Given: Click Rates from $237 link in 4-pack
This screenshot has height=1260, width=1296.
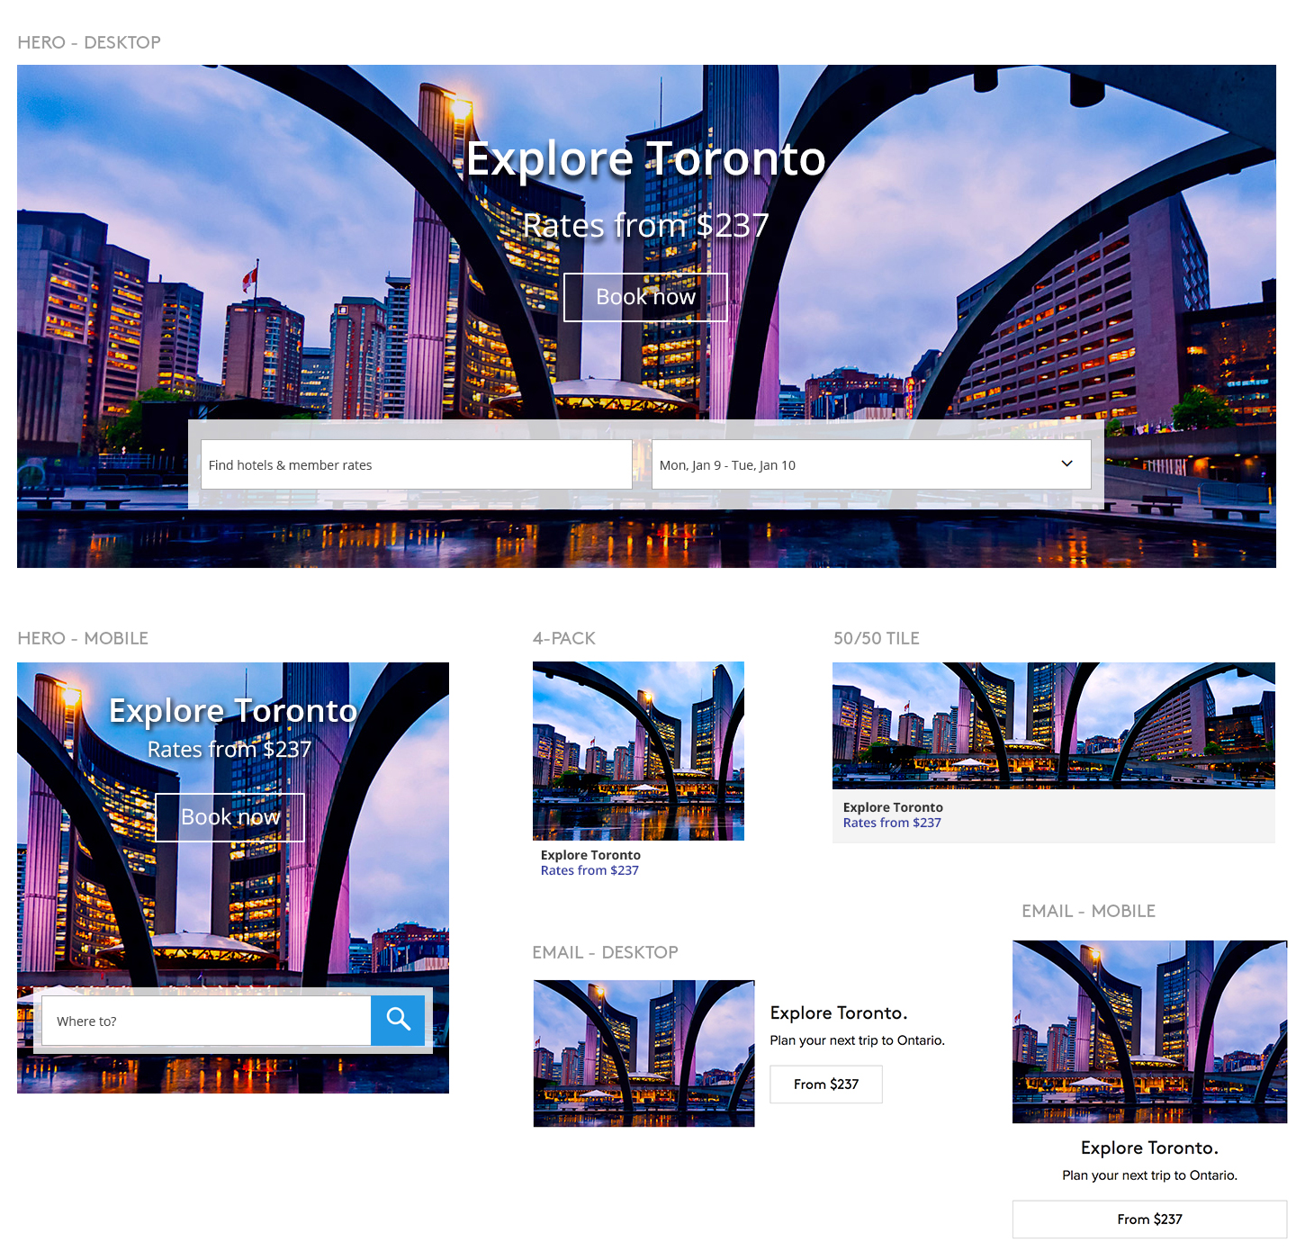Looking at the screenshot, I should (589, 870).
